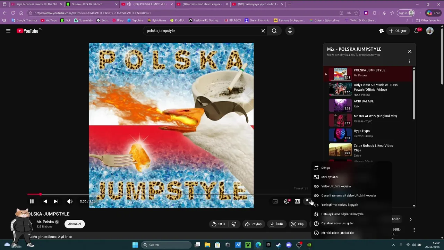Skip to the previous video
444x250 pixels.
click(45, 201)
